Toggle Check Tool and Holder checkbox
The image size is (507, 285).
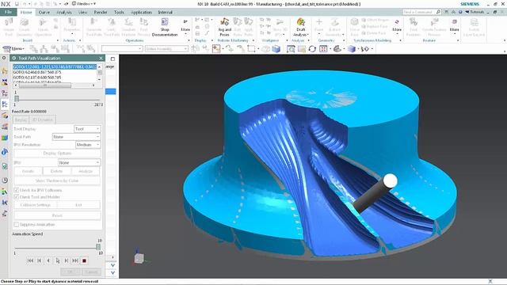coord(16,197)
